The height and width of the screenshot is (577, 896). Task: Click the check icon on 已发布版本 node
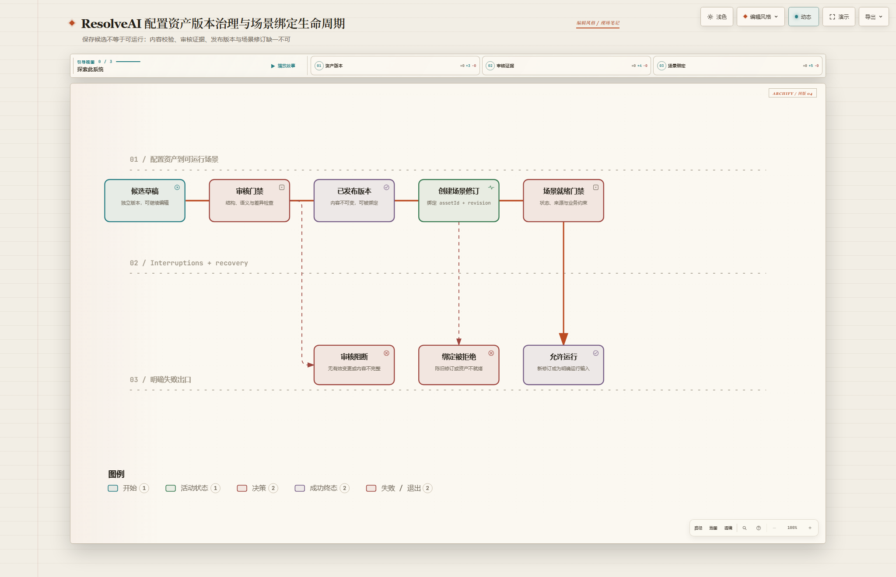[386, 188]
